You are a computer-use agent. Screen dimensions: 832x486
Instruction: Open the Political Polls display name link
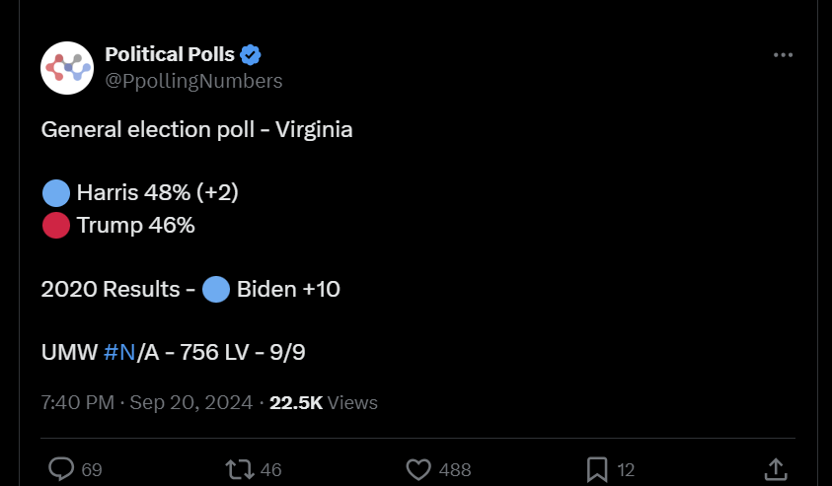pos(170,54)
